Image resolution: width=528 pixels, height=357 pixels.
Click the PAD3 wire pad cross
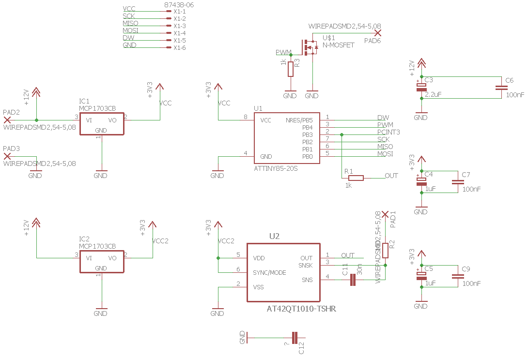7,156
